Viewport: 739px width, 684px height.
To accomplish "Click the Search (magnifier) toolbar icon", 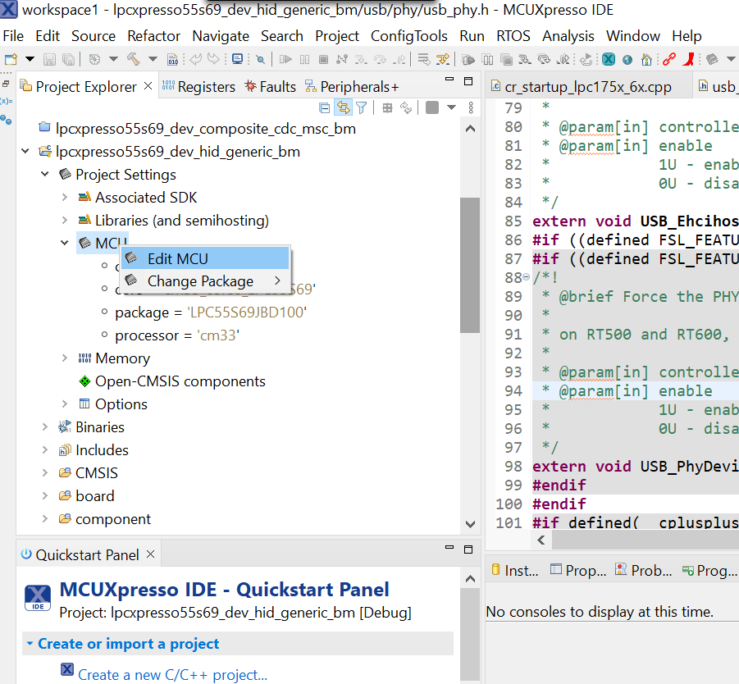I will pyautogui.click(x=262, y=59).
